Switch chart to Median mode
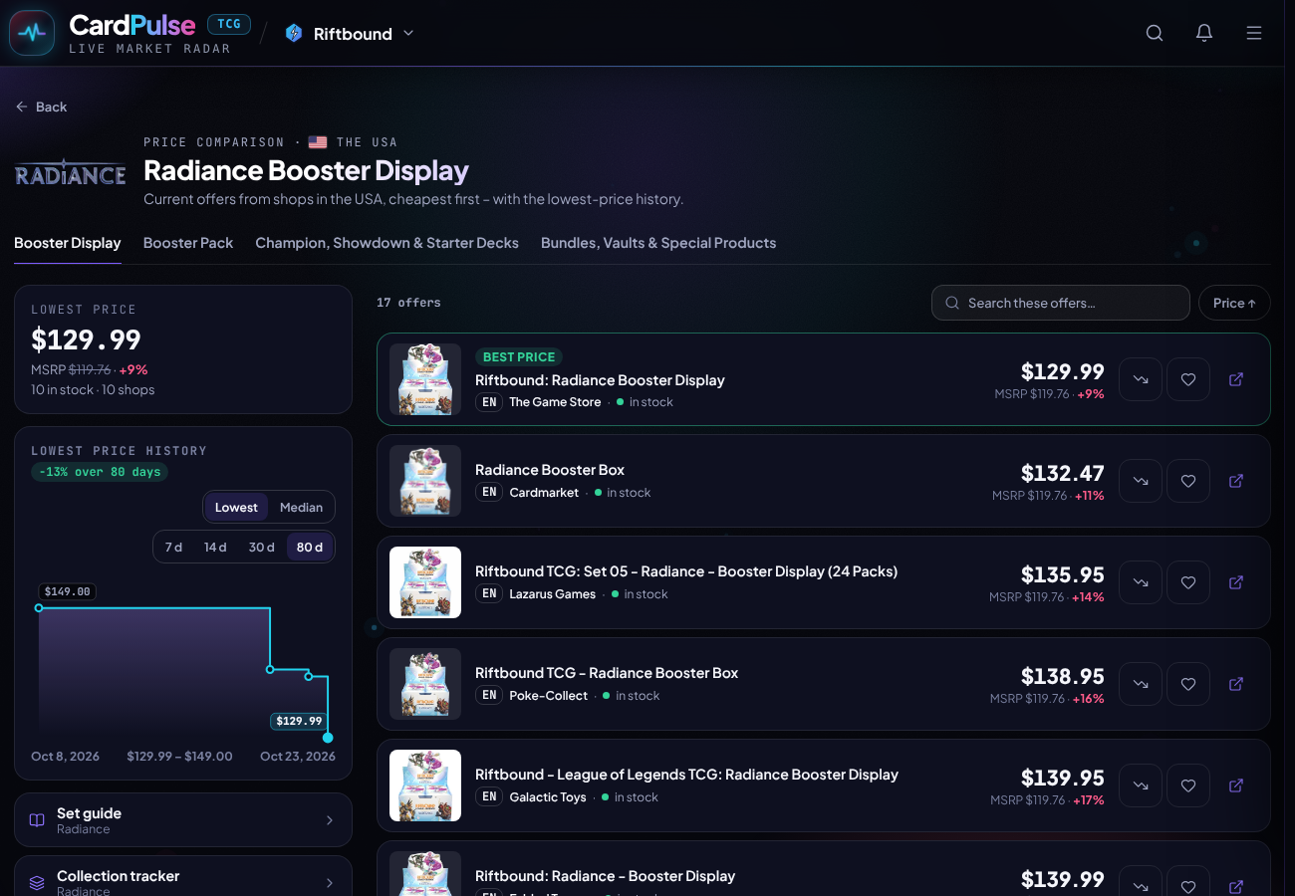 point(301,508)
